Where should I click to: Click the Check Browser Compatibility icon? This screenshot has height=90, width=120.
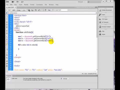[42, 10]
